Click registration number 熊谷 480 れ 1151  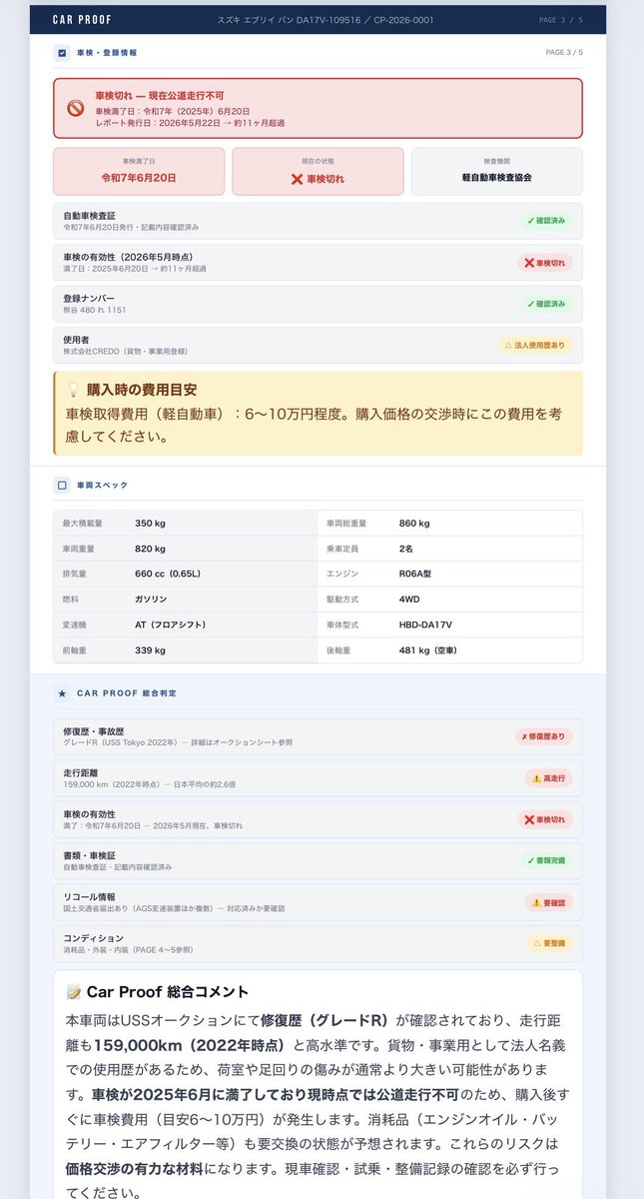tap(94, 310)
